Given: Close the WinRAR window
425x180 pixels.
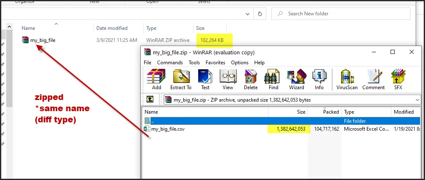Looking at the screenshot, I should 411,52.
